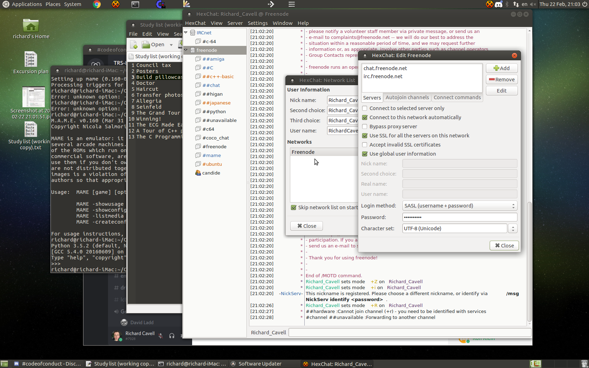Collapse the IRCnet server tree

pyautogui.click(x=186, y=33)
